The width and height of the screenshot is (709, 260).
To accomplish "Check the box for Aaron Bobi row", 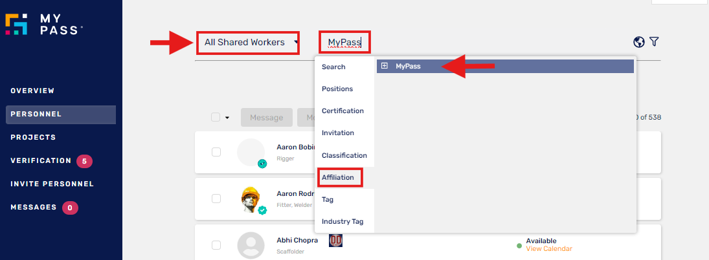I will click(216, 152).
